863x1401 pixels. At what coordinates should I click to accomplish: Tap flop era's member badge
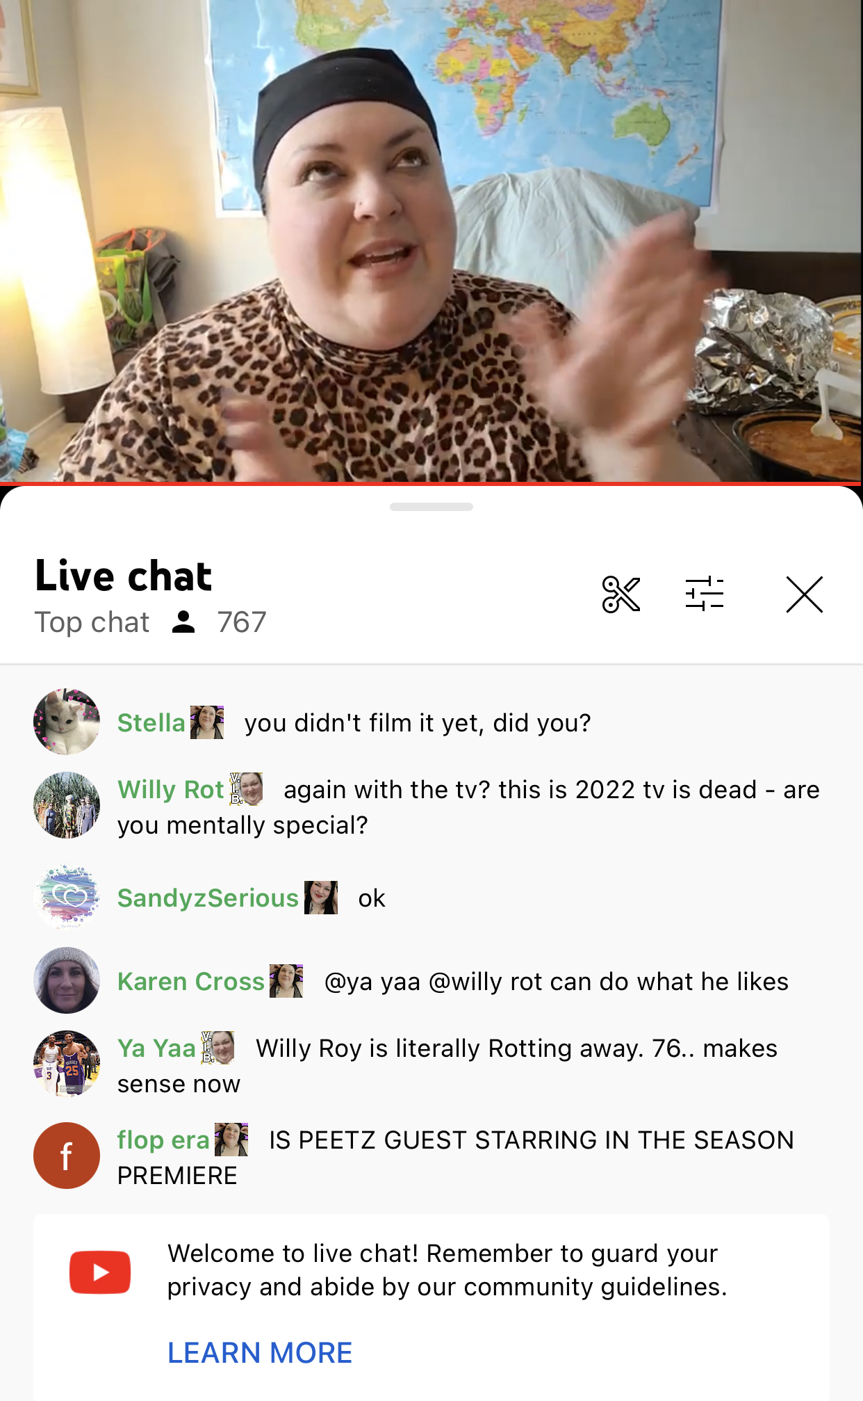tap(231, 1140)
